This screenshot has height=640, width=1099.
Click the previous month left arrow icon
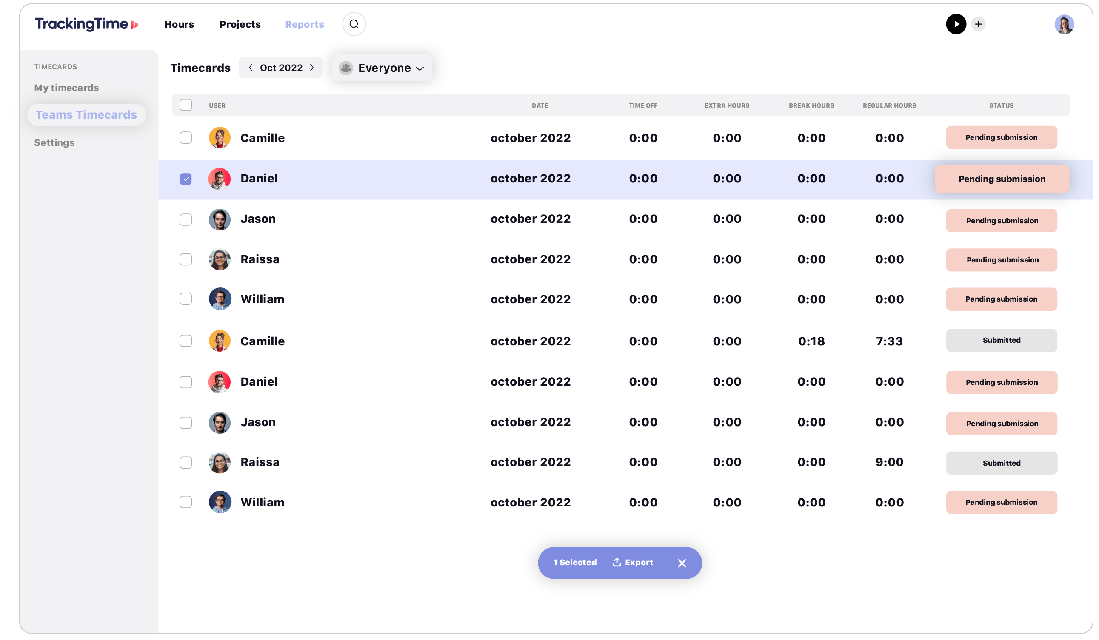pos(251,68)
